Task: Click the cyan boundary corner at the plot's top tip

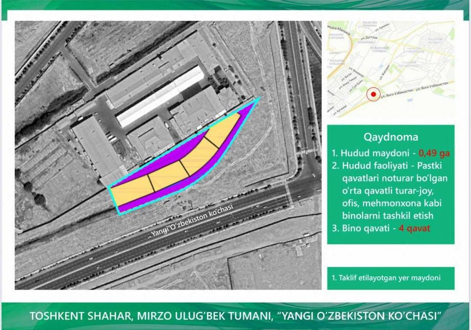Action: tap(258, 99)
